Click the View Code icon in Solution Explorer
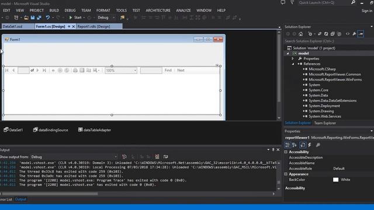 point(348,34)
